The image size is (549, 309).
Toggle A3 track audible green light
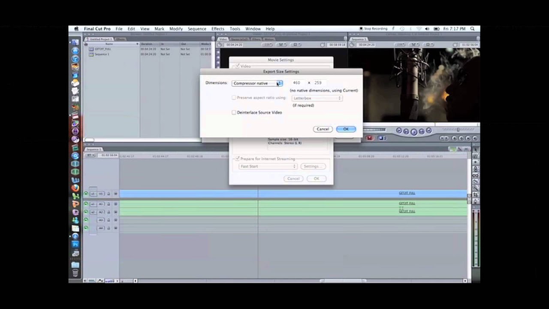coord(86,220)
